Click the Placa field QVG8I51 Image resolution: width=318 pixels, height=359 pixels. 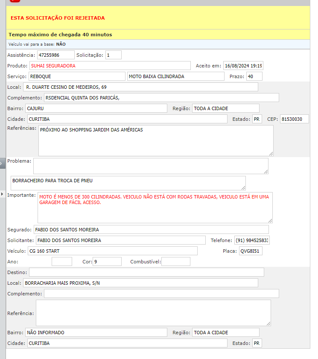click(x=251, y=251)
